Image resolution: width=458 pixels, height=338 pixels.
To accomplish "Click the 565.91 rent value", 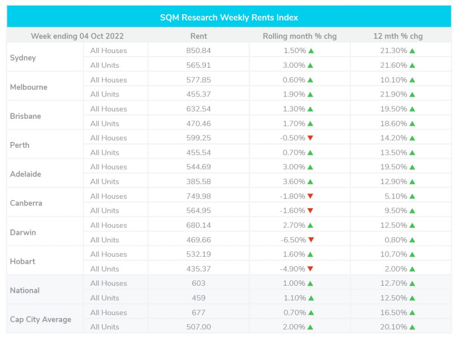I will pos(199,65).
